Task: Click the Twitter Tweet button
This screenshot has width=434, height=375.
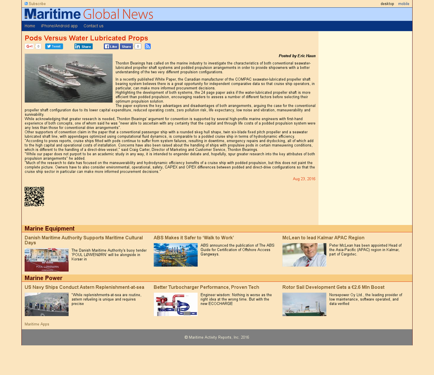Action: [x=54, y=46]
